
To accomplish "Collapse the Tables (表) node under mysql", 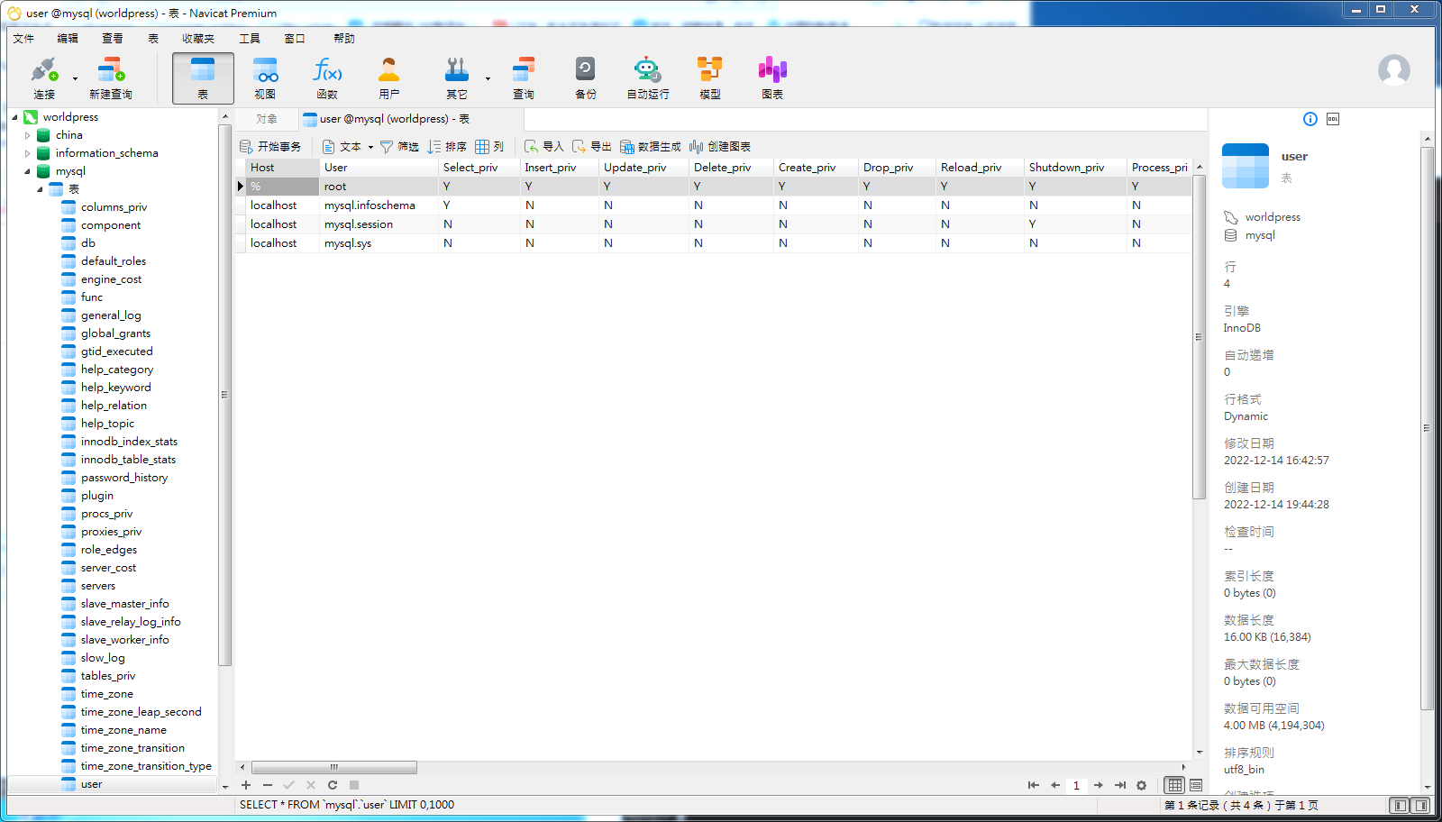I will 41,189.
